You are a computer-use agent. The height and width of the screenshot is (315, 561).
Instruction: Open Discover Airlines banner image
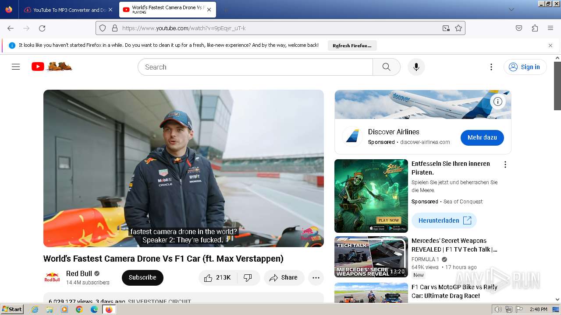[x=423, y=105]
